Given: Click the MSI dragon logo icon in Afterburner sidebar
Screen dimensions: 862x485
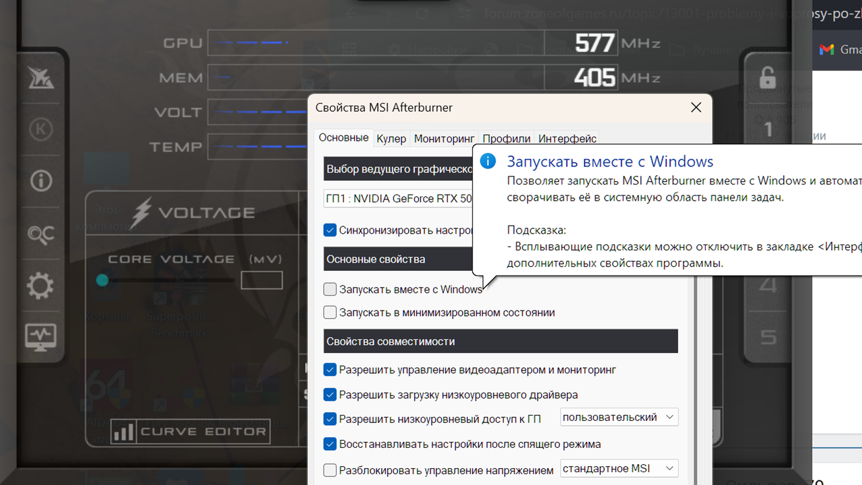Looking at the screenshot, I should (x=41, y=79).
